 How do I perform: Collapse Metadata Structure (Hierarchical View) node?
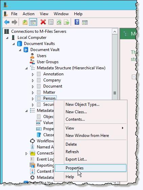pyautogui.click(x=26, y=68)
